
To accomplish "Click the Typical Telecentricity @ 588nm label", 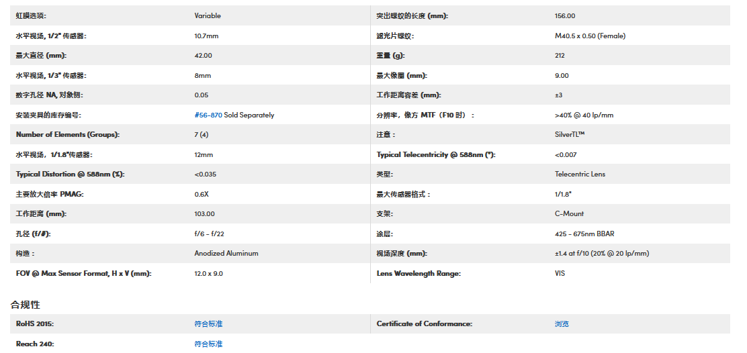I will [x=435, y=155].
